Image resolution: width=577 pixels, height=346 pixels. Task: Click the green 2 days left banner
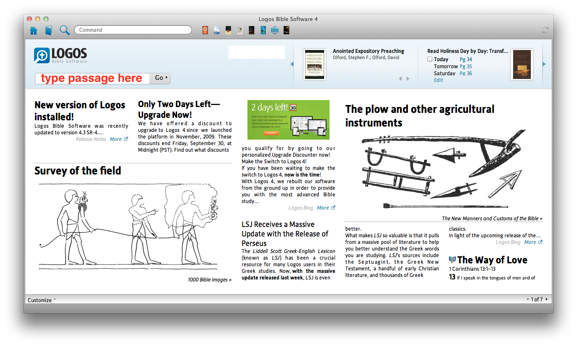pyautogui.click(x=288, y=120)
